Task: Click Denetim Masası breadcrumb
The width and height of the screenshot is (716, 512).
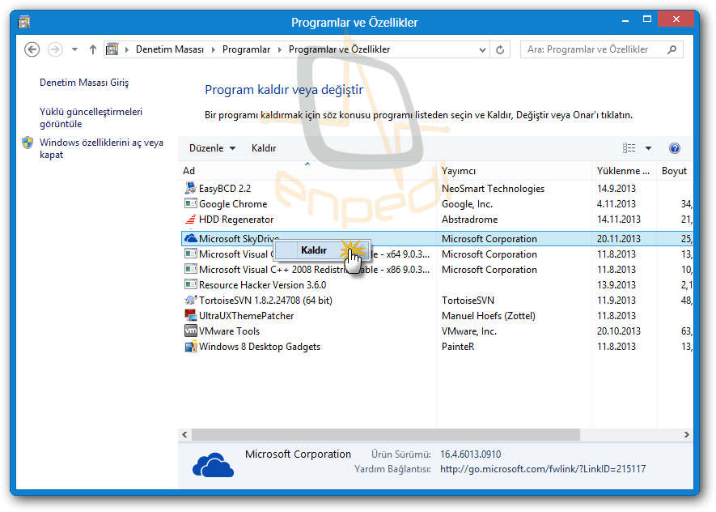Action: tap(170, 49)
